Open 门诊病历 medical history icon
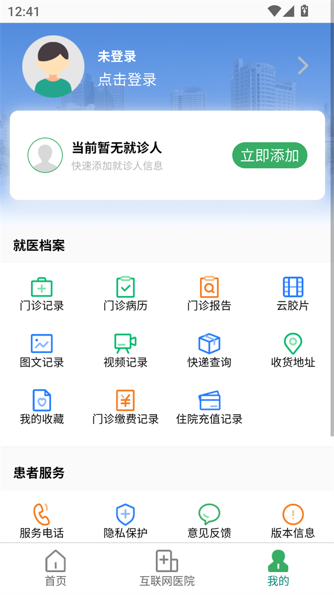334x595 pixels. (x=125, y=287)
